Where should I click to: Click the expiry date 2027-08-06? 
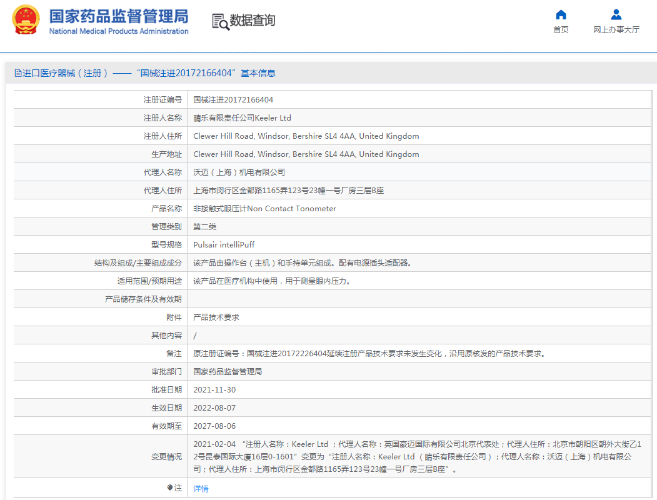214,426
